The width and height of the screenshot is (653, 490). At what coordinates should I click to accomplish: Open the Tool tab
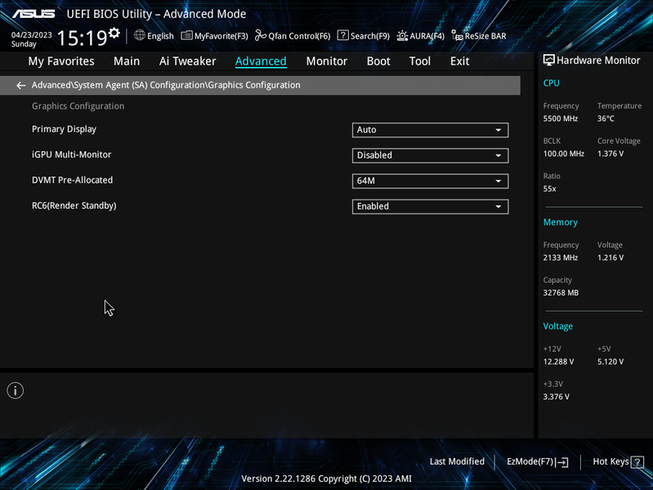coord(420,61)
